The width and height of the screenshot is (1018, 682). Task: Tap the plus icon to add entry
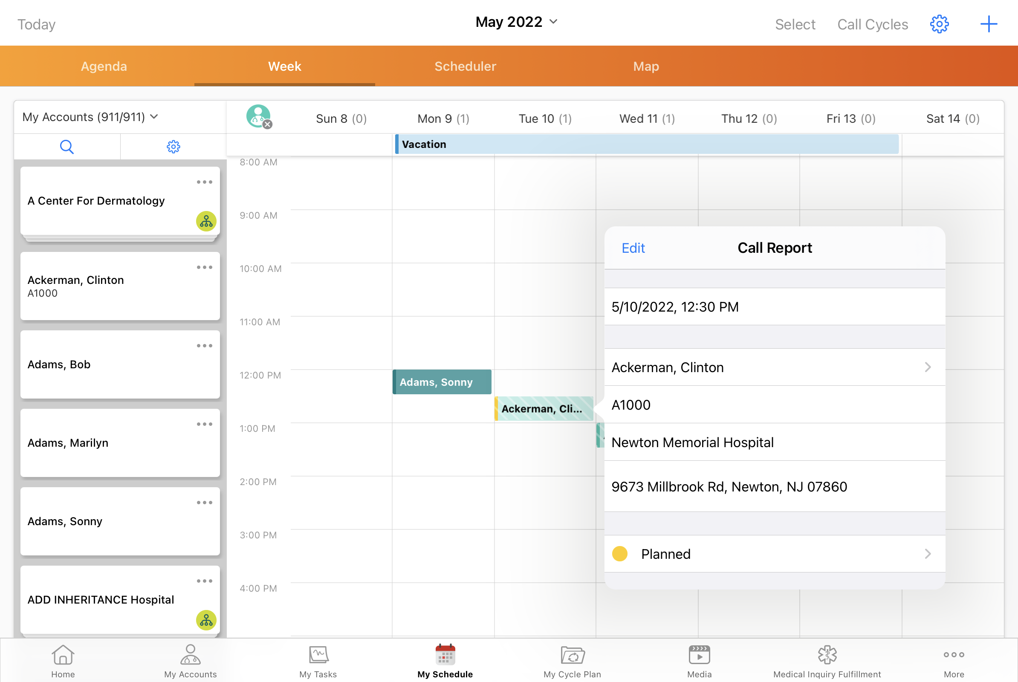point(989,24)
